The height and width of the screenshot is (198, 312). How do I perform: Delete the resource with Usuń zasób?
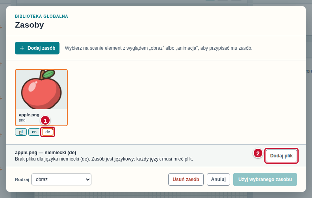click(186, 179)
